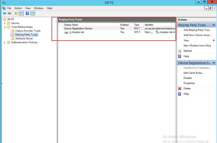Click Update from Federation action
217x143 pixels.
click(197, 68)
